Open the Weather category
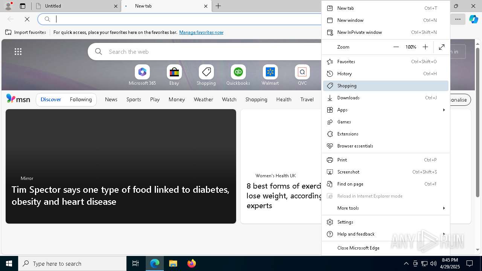The image size is (482, 271). tap(203, 99)
